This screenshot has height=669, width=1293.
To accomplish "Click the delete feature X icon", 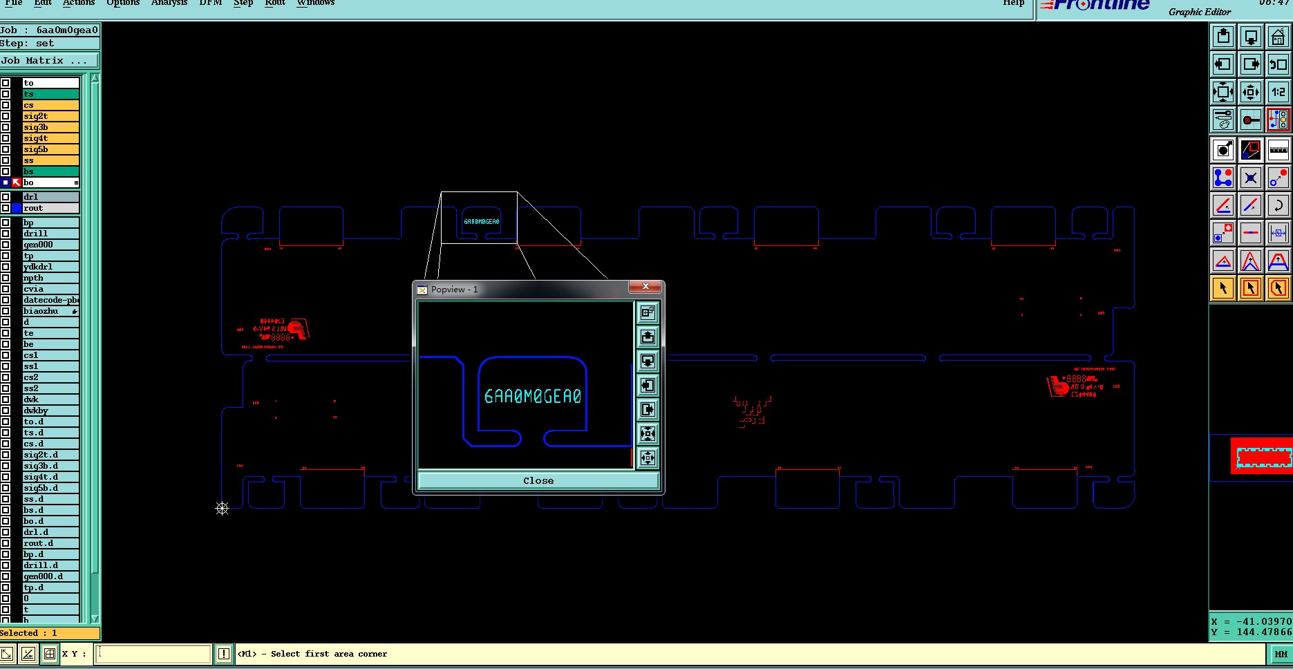I will pos(1251,178).
